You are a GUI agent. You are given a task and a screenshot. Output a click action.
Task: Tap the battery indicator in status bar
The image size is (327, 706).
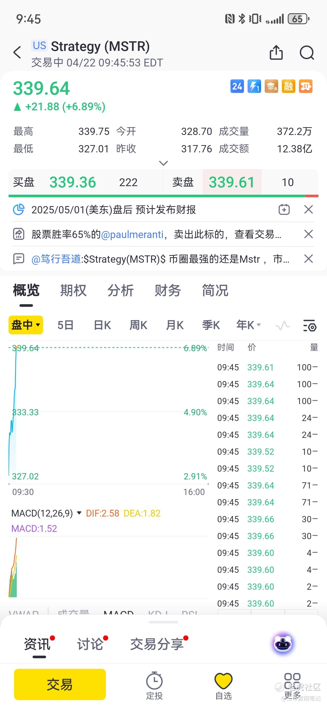click(x=298, y=19)
